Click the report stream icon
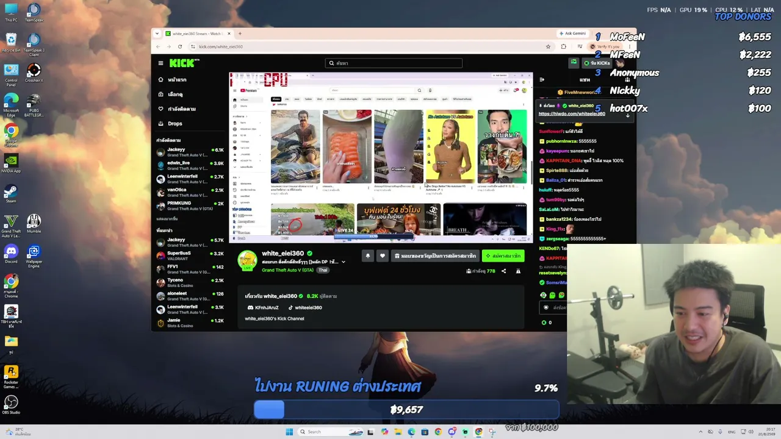 518,271
